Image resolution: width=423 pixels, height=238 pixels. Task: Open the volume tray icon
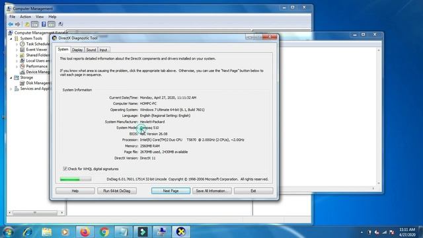click(x=377, y=232)
